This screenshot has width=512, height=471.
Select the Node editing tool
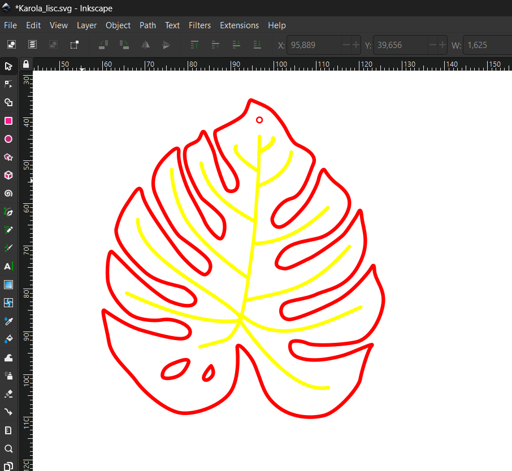coord(8,85)
